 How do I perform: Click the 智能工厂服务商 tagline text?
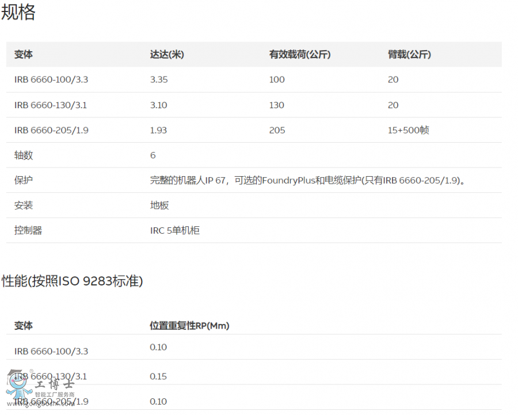coord(55,394)
